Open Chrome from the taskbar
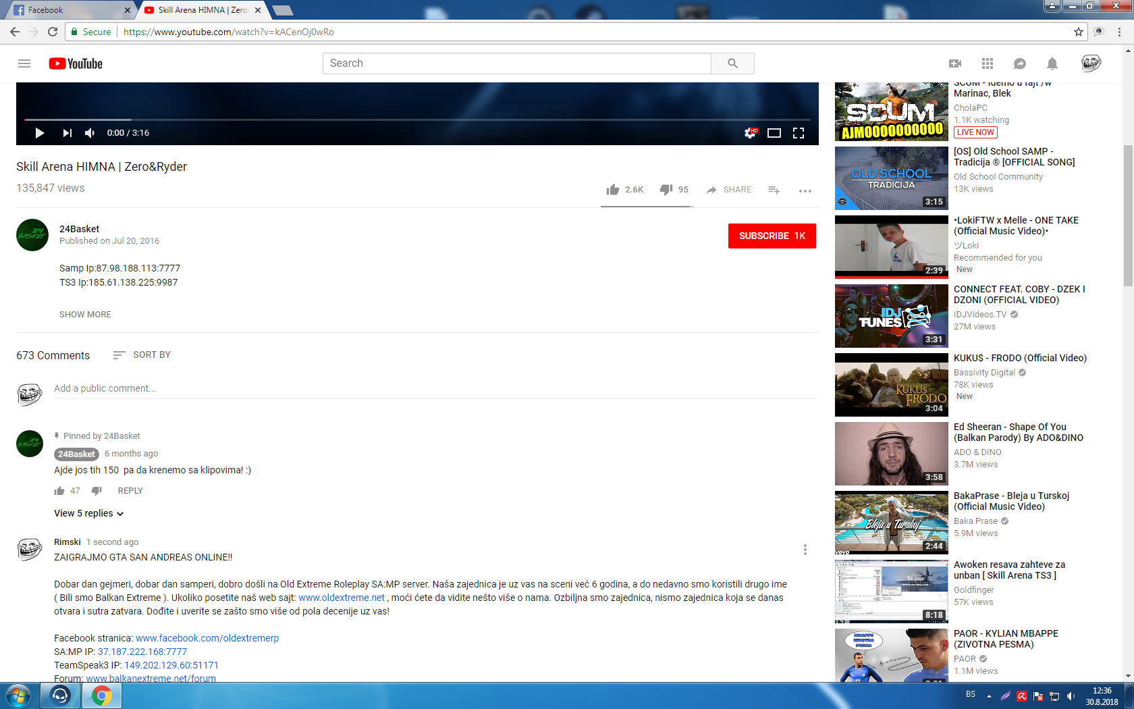 point(101,695)
